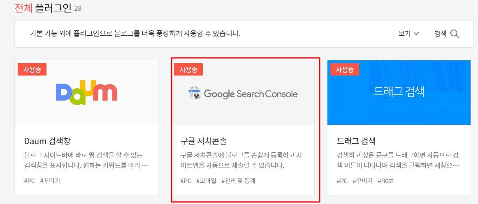Click the 사용중 badge on Google Search Console card
478x204 pixels.
pyautogui.click(x=188, y=70)
